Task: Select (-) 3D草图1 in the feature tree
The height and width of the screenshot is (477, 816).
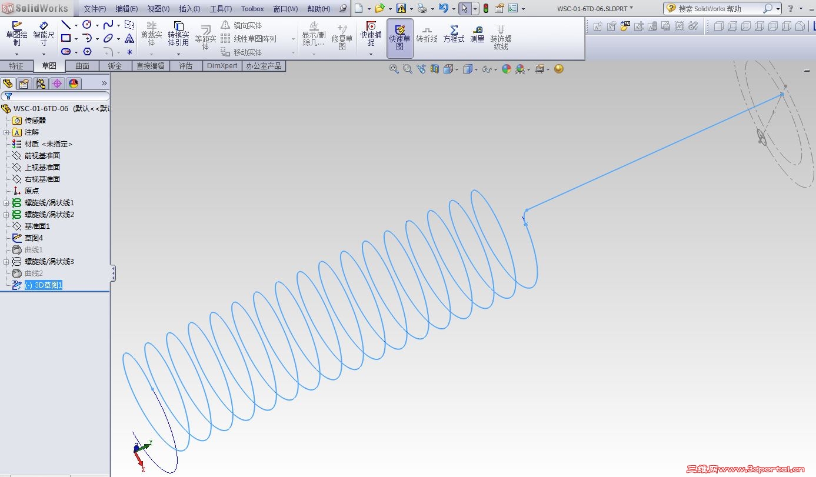Action: coord(44,285)
